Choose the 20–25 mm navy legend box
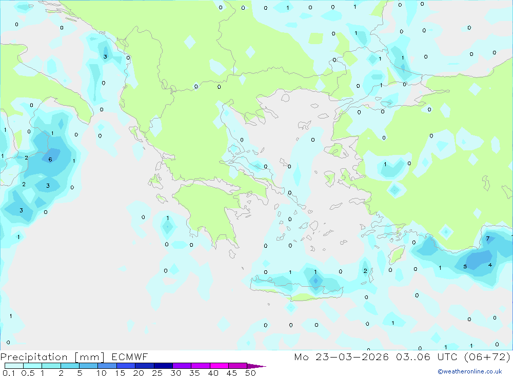This screenshot has width=513, height=376. point(145,366)
